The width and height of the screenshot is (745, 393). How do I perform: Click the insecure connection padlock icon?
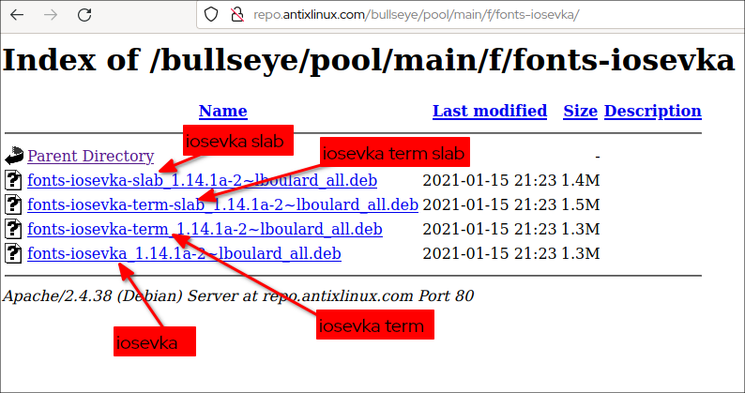click(x=237, y=15)
